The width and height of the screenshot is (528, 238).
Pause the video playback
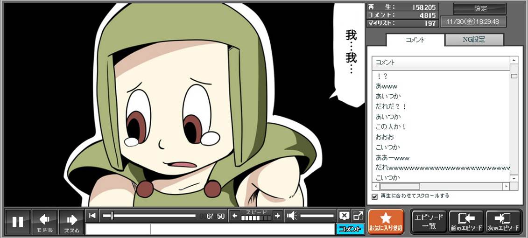18,222
